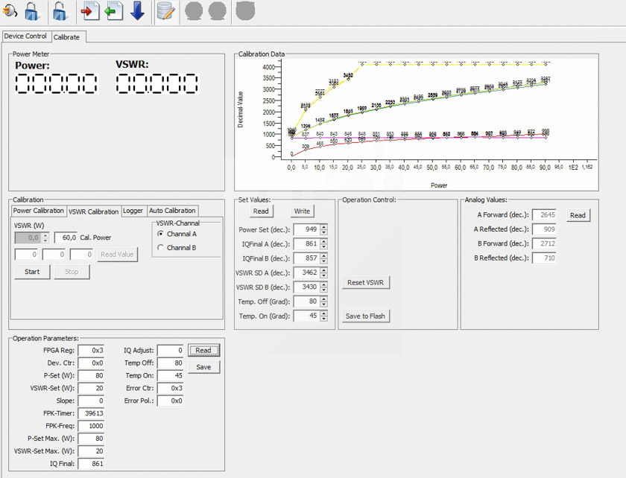
Task: Open the Logger tab
Action: [133, 211]
